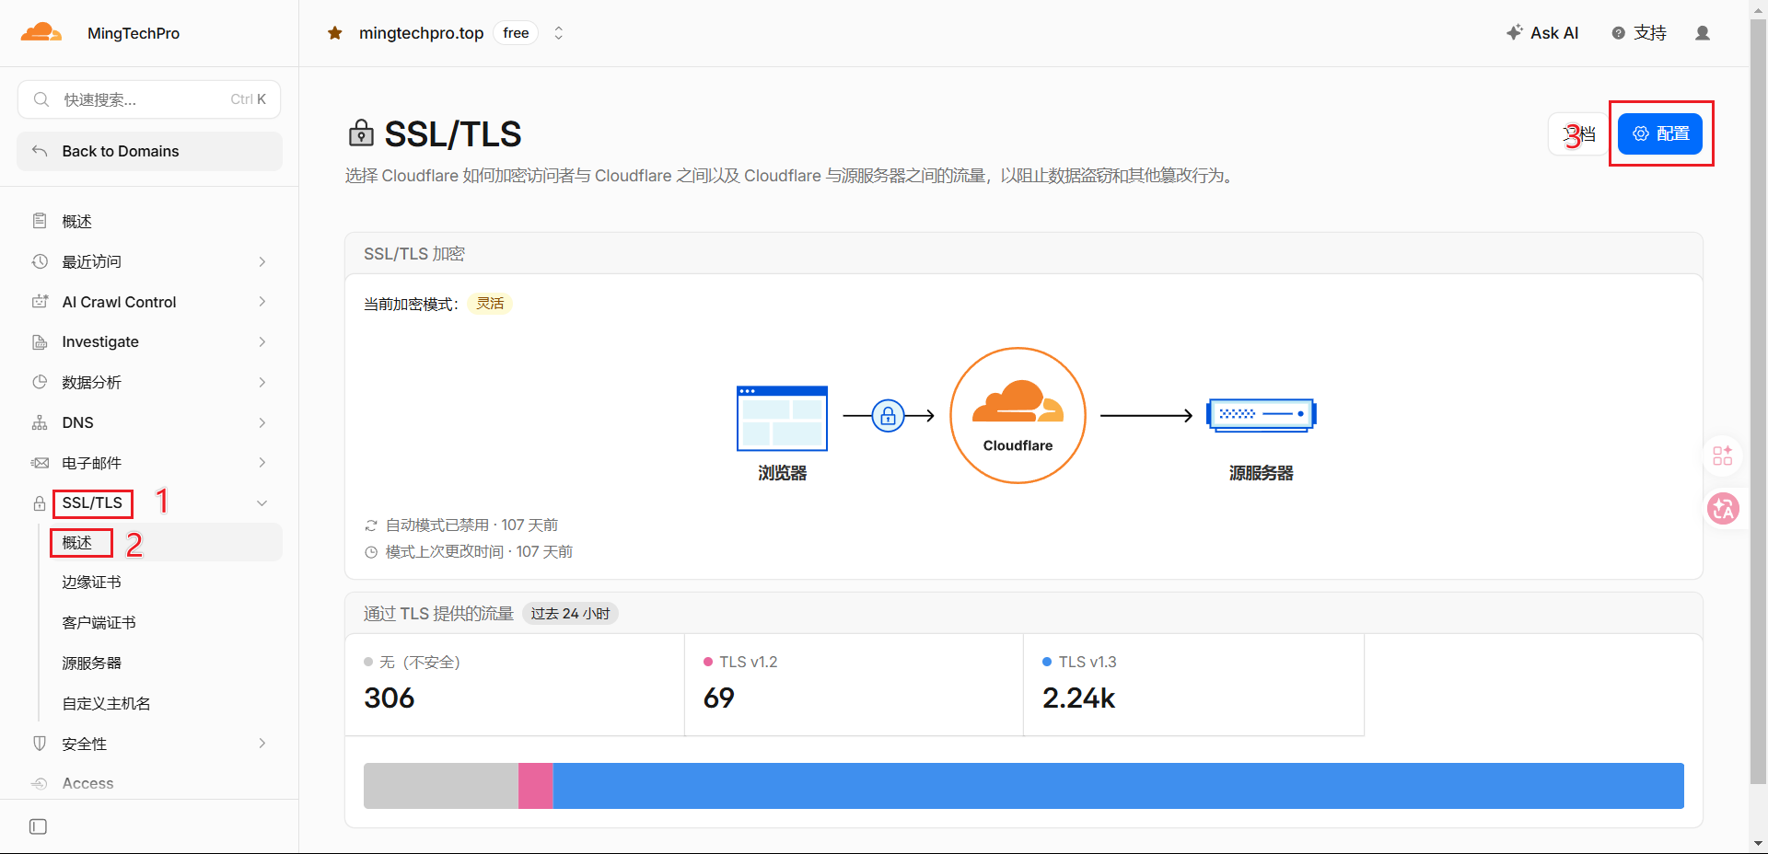
Task: Click the blue TLS v1.3 bar segment
Action: (x=1118, y=786)
